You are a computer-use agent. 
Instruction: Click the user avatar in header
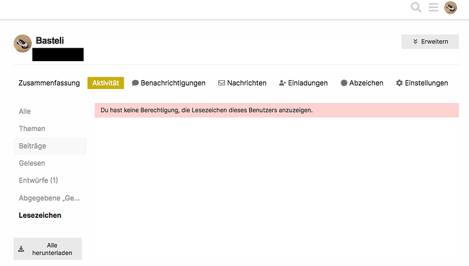tap(450, 7)
